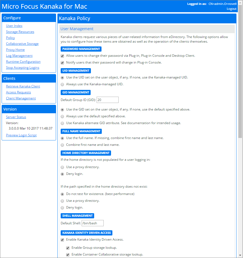The height and width of the screenshot is (258, 243).
Task: Select use UID set on user object
Action: click(62, 77)
